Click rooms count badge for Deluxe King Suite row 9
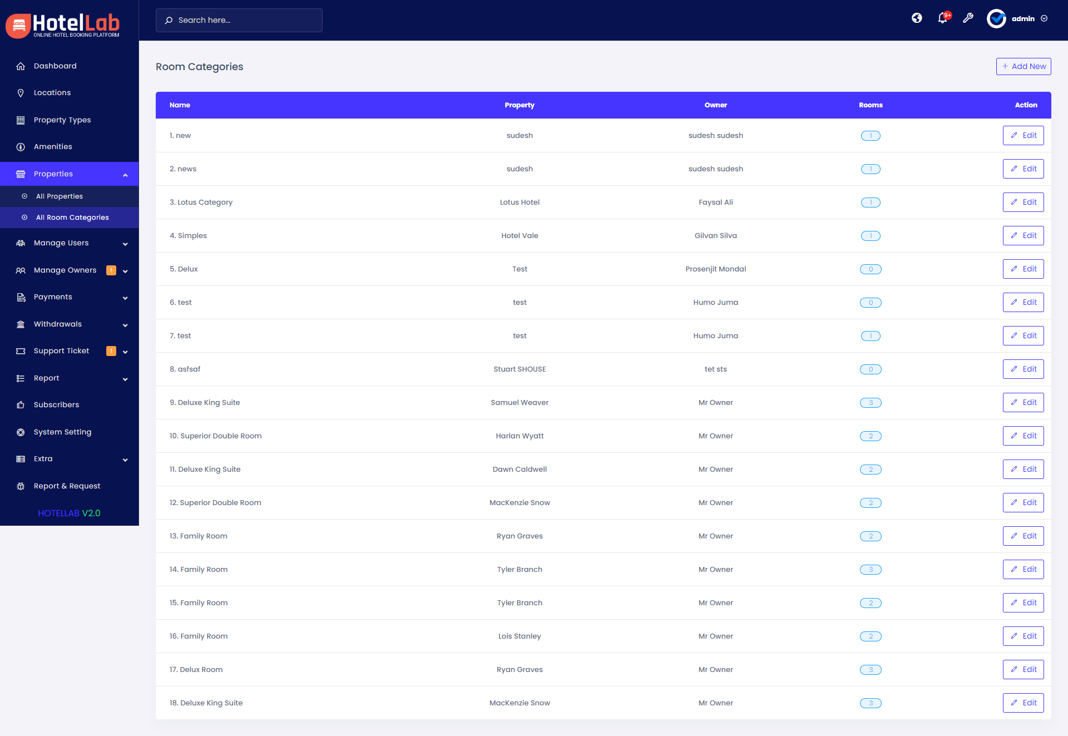 [871, 403]
